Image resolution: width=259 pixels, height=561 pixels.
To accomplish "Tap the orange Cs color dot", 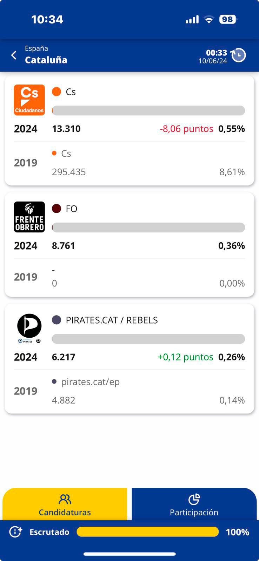I will point(57,92).
